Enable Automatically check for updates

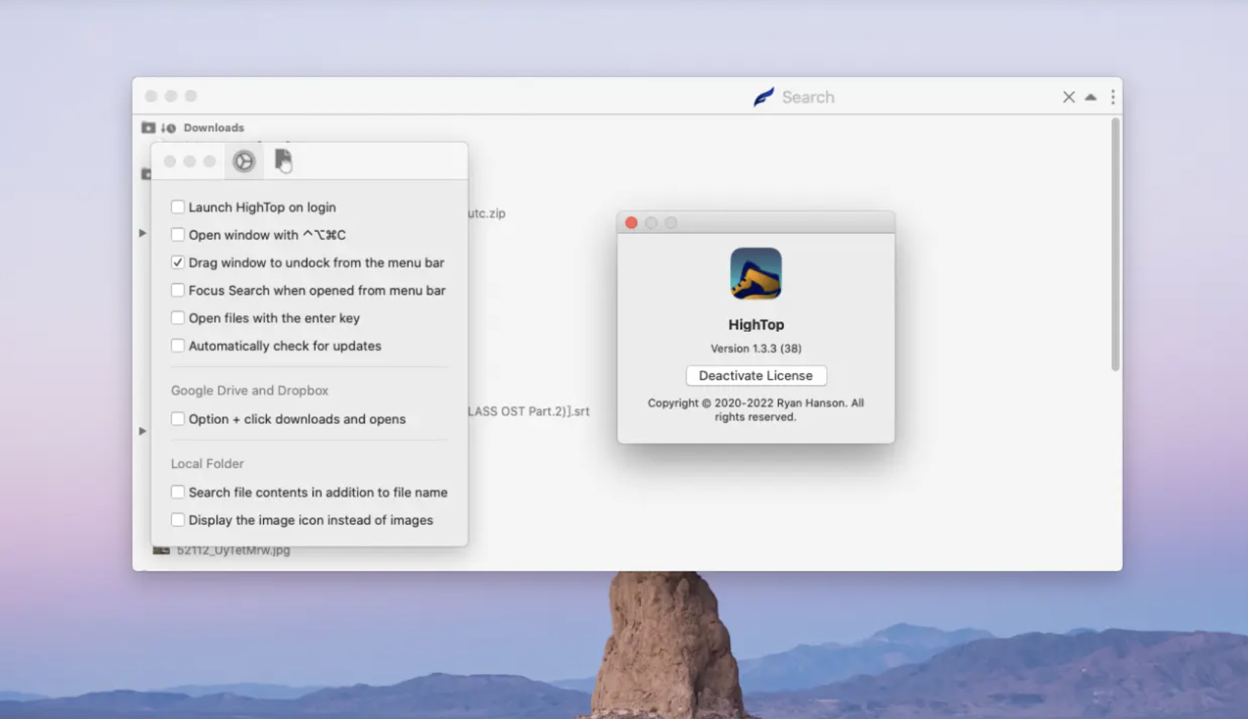coord(178,345)
